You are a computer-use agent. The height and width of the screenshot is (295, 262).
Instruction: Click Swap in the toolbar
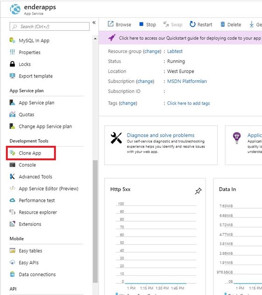(173, 24)
